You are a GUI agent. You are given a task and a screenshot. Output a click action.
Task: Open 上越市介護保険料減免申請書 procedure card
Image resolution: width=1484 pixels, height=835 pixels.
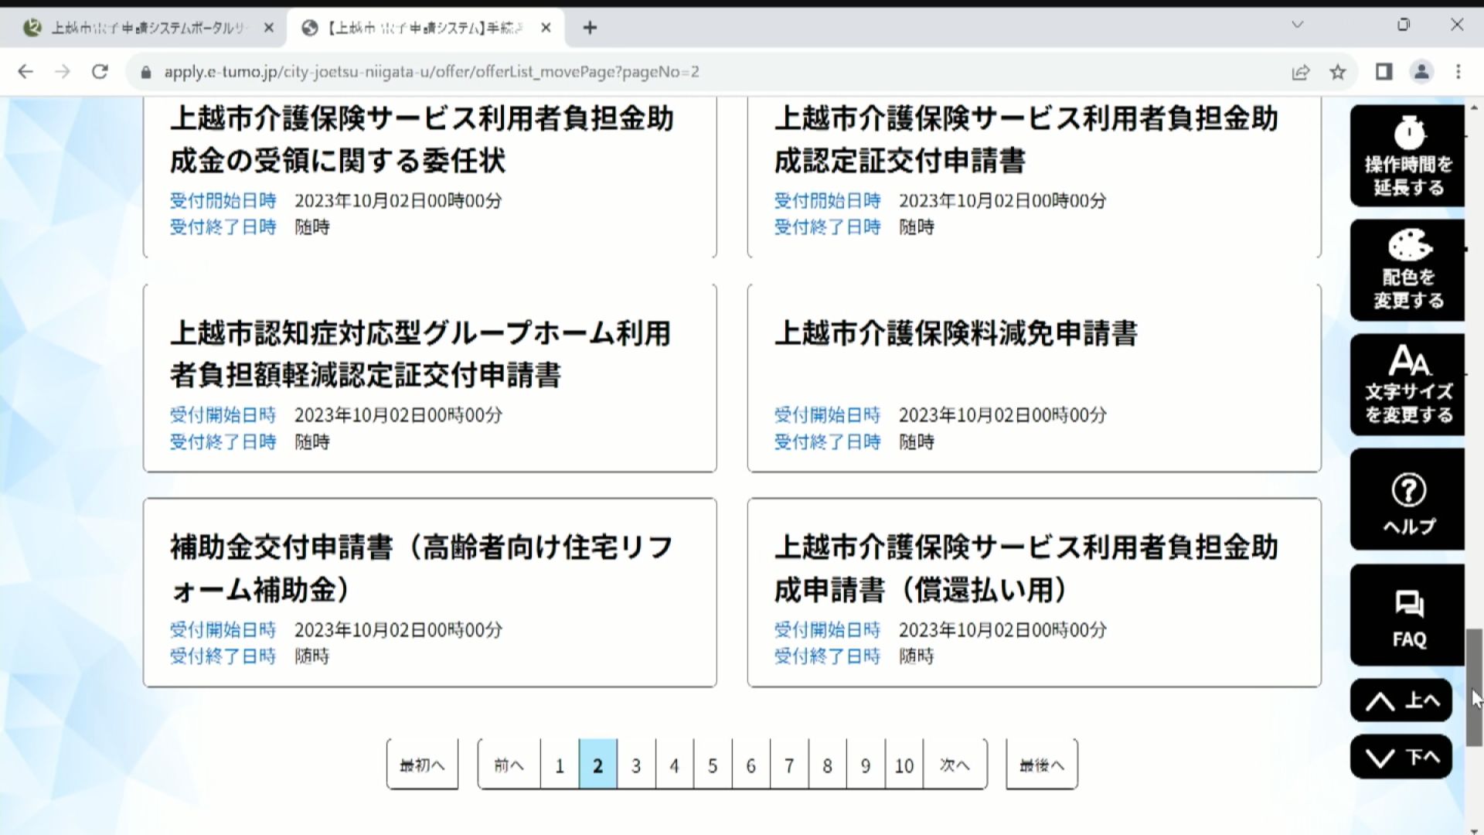[1034, 378]
